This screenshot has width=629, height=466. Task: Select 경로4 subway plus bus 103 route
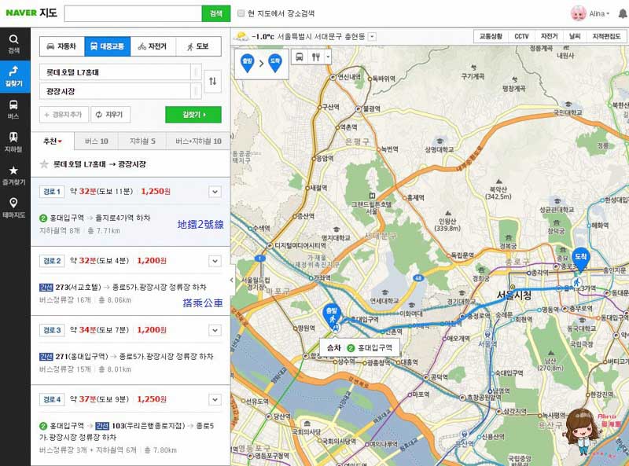(x=131, y=425)
